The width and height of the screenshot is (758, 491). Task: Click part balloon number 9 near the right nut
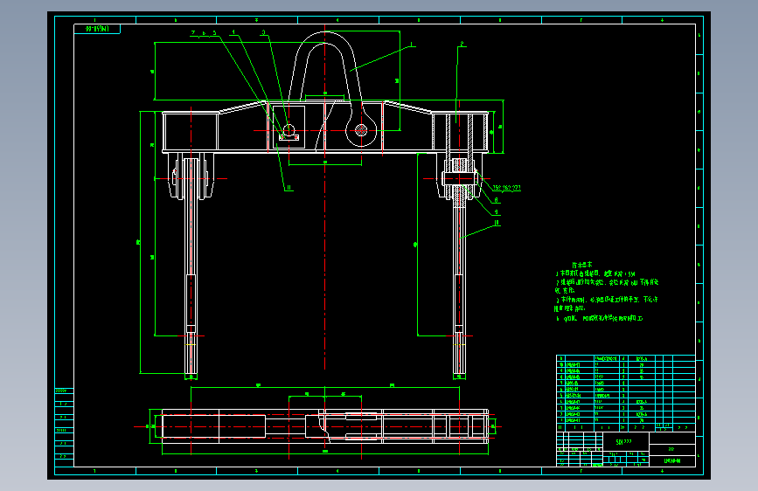[x=496, y=212]
